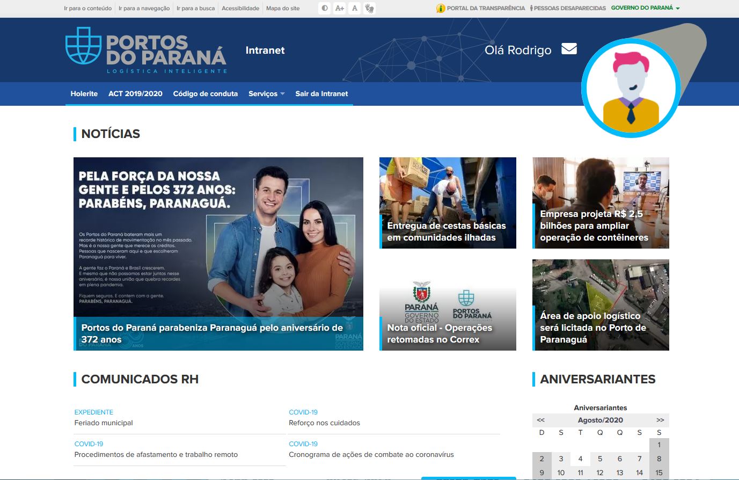
Task: Open Acessibilidade page
Action: (x=240, y=8)
